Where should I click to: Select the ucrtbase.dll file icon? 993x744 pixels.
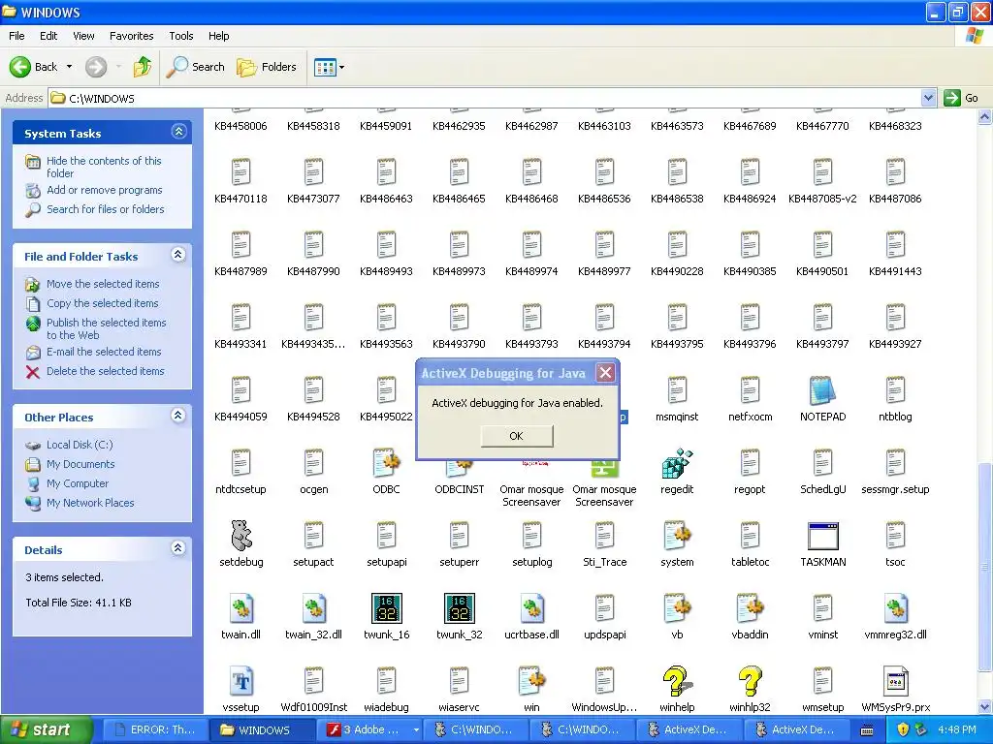(x=532, y=608)
